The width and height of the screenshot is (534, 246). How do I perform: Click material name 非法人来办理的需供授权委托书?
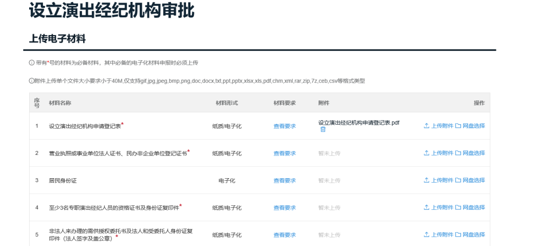tap(121, 235)
